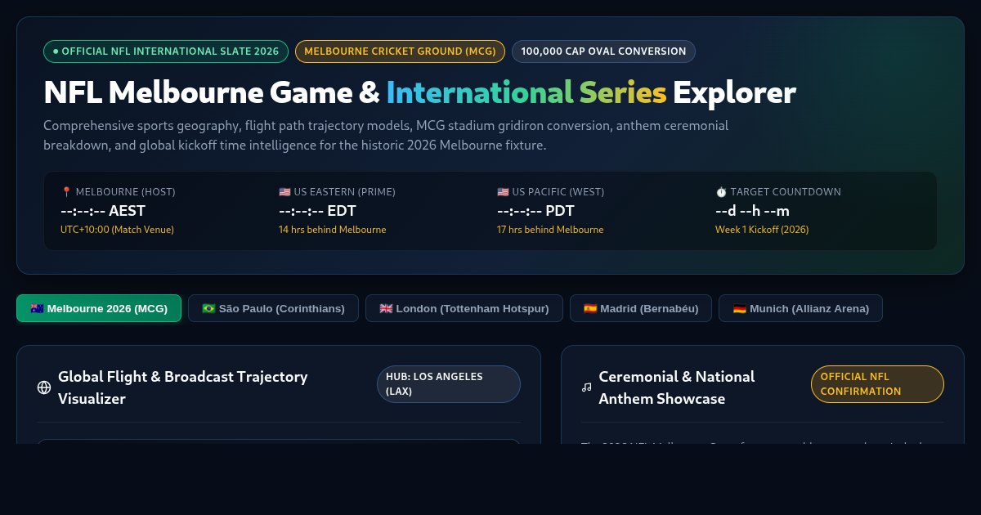Click the NFL Melbourne Game main heading
This screenshot has height=515, width=981.
click(419, 92)
